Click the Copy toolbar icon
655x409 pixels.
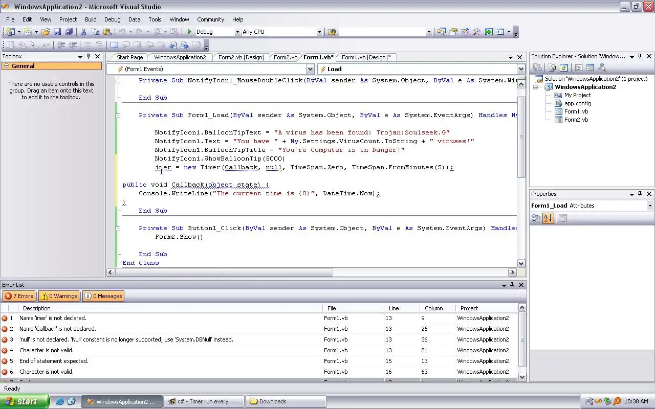(95, 32)
